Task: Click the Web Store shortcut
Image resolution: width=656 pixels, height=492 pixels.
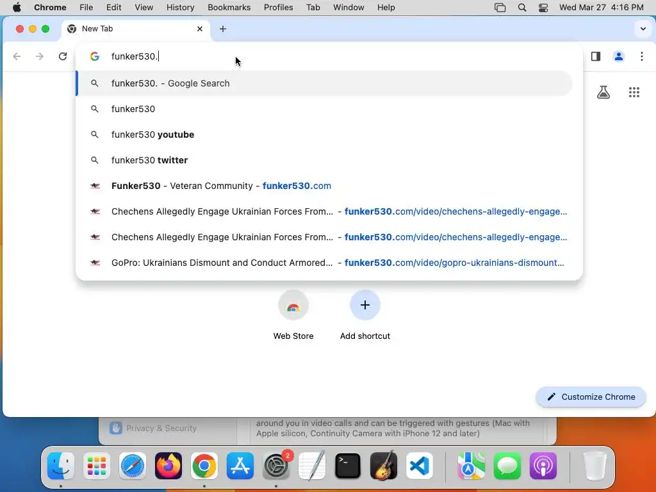Action: click(293, 315)
